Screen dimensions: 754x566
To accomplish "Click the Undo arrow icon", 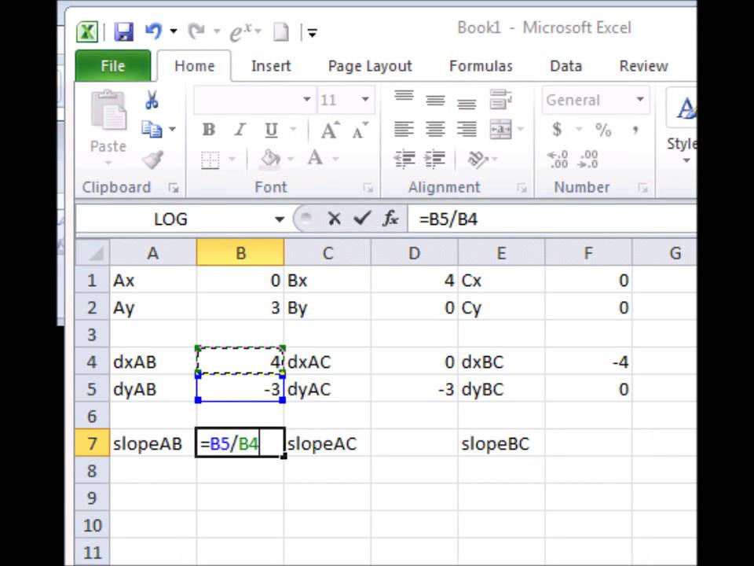I will tap(154, 31).
